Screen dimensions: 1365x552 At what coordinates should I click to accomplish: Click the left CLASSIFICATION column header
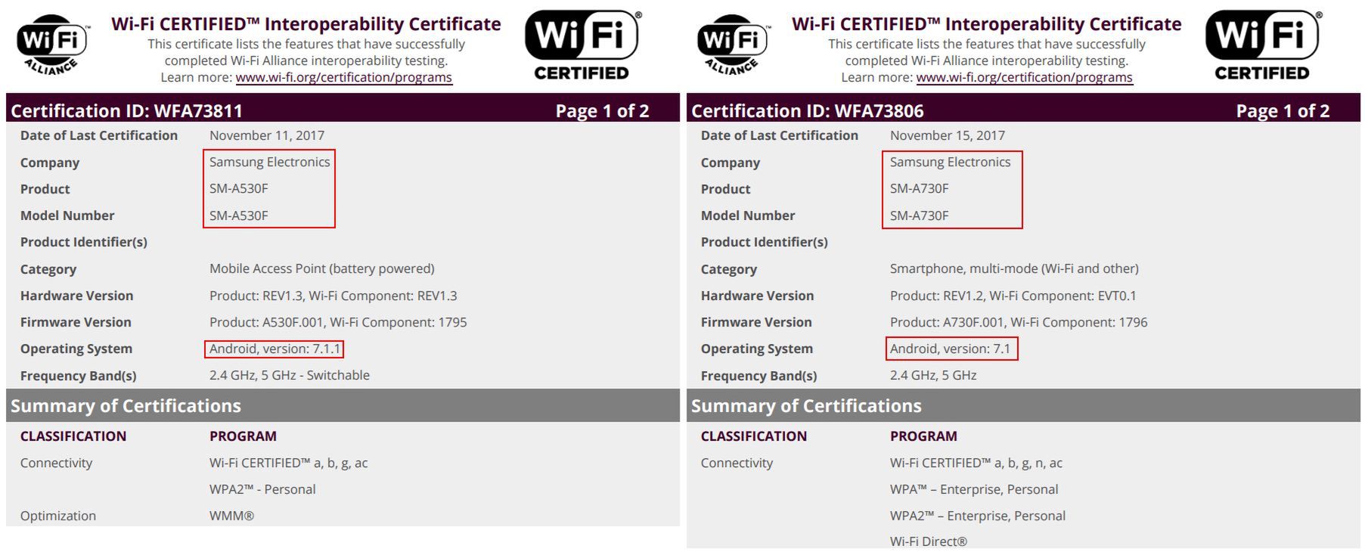(x=73, y=436)
